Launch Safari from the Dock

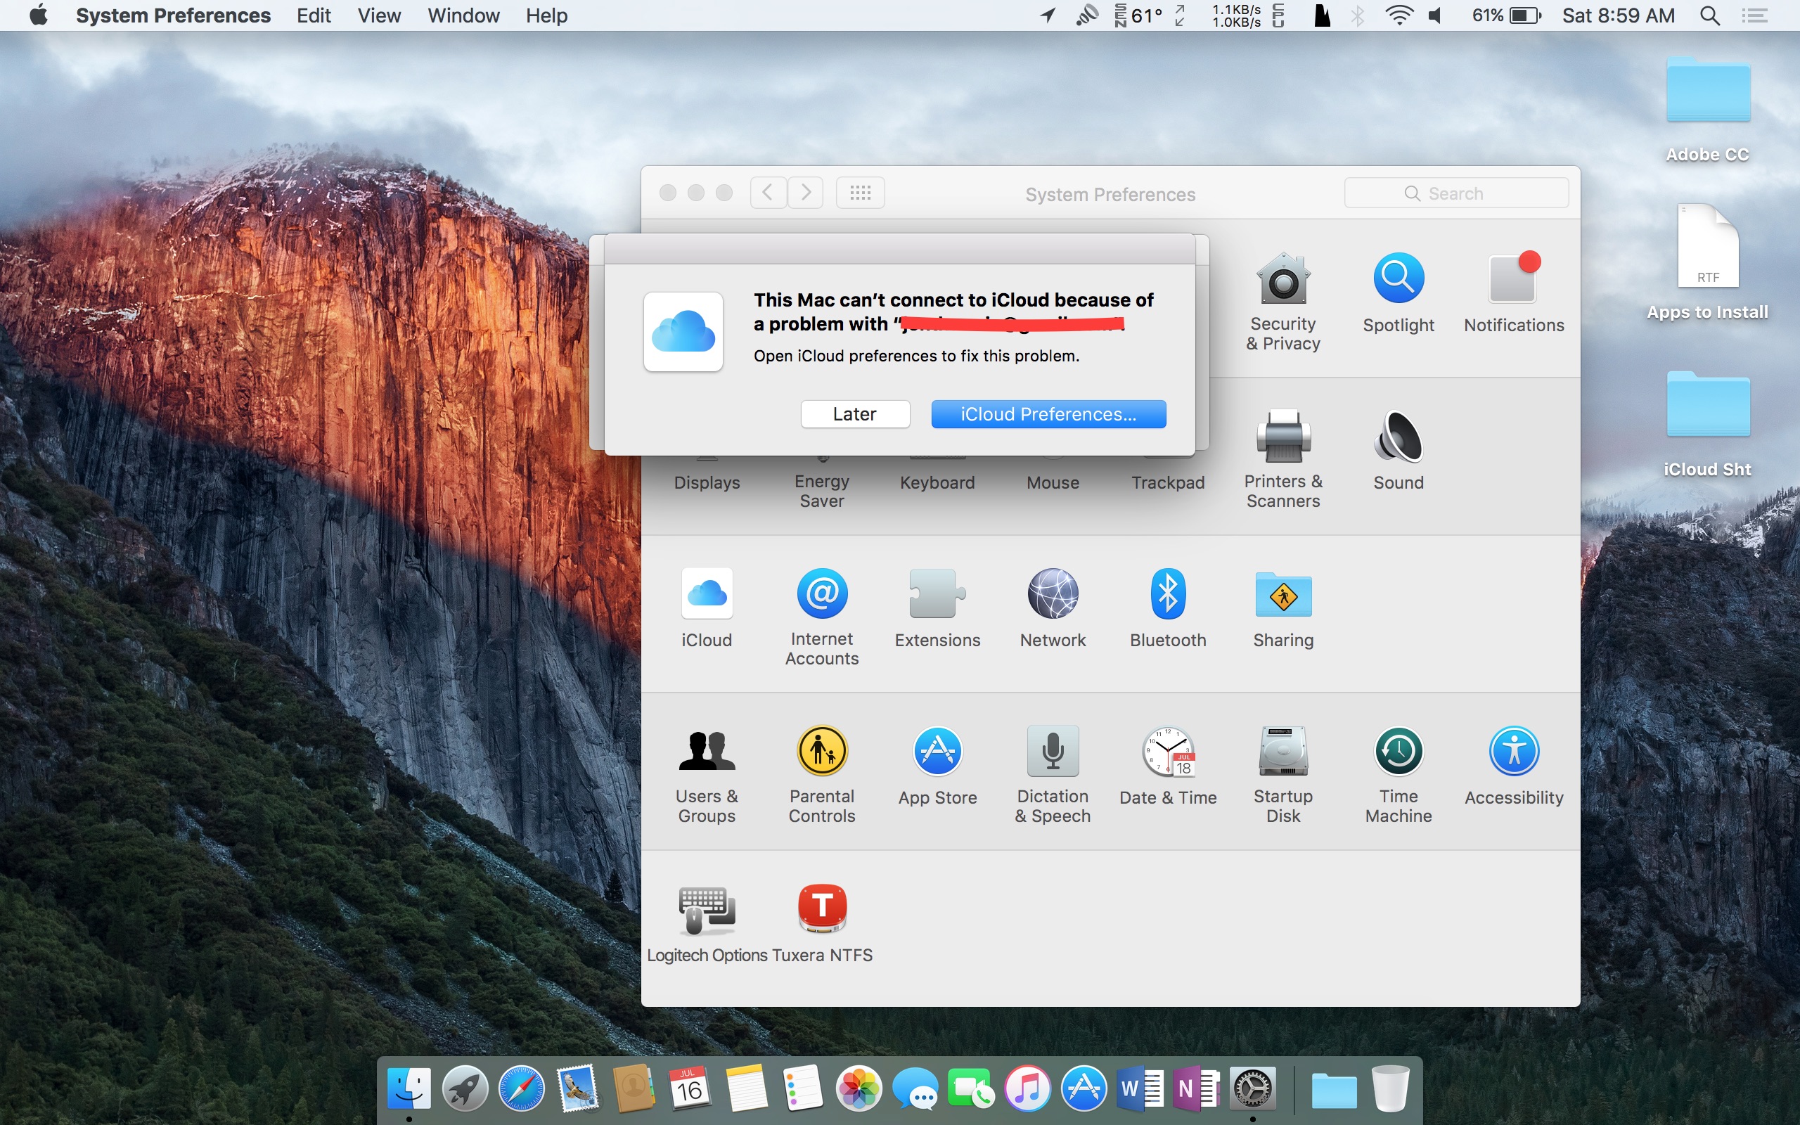(520, 1089)
